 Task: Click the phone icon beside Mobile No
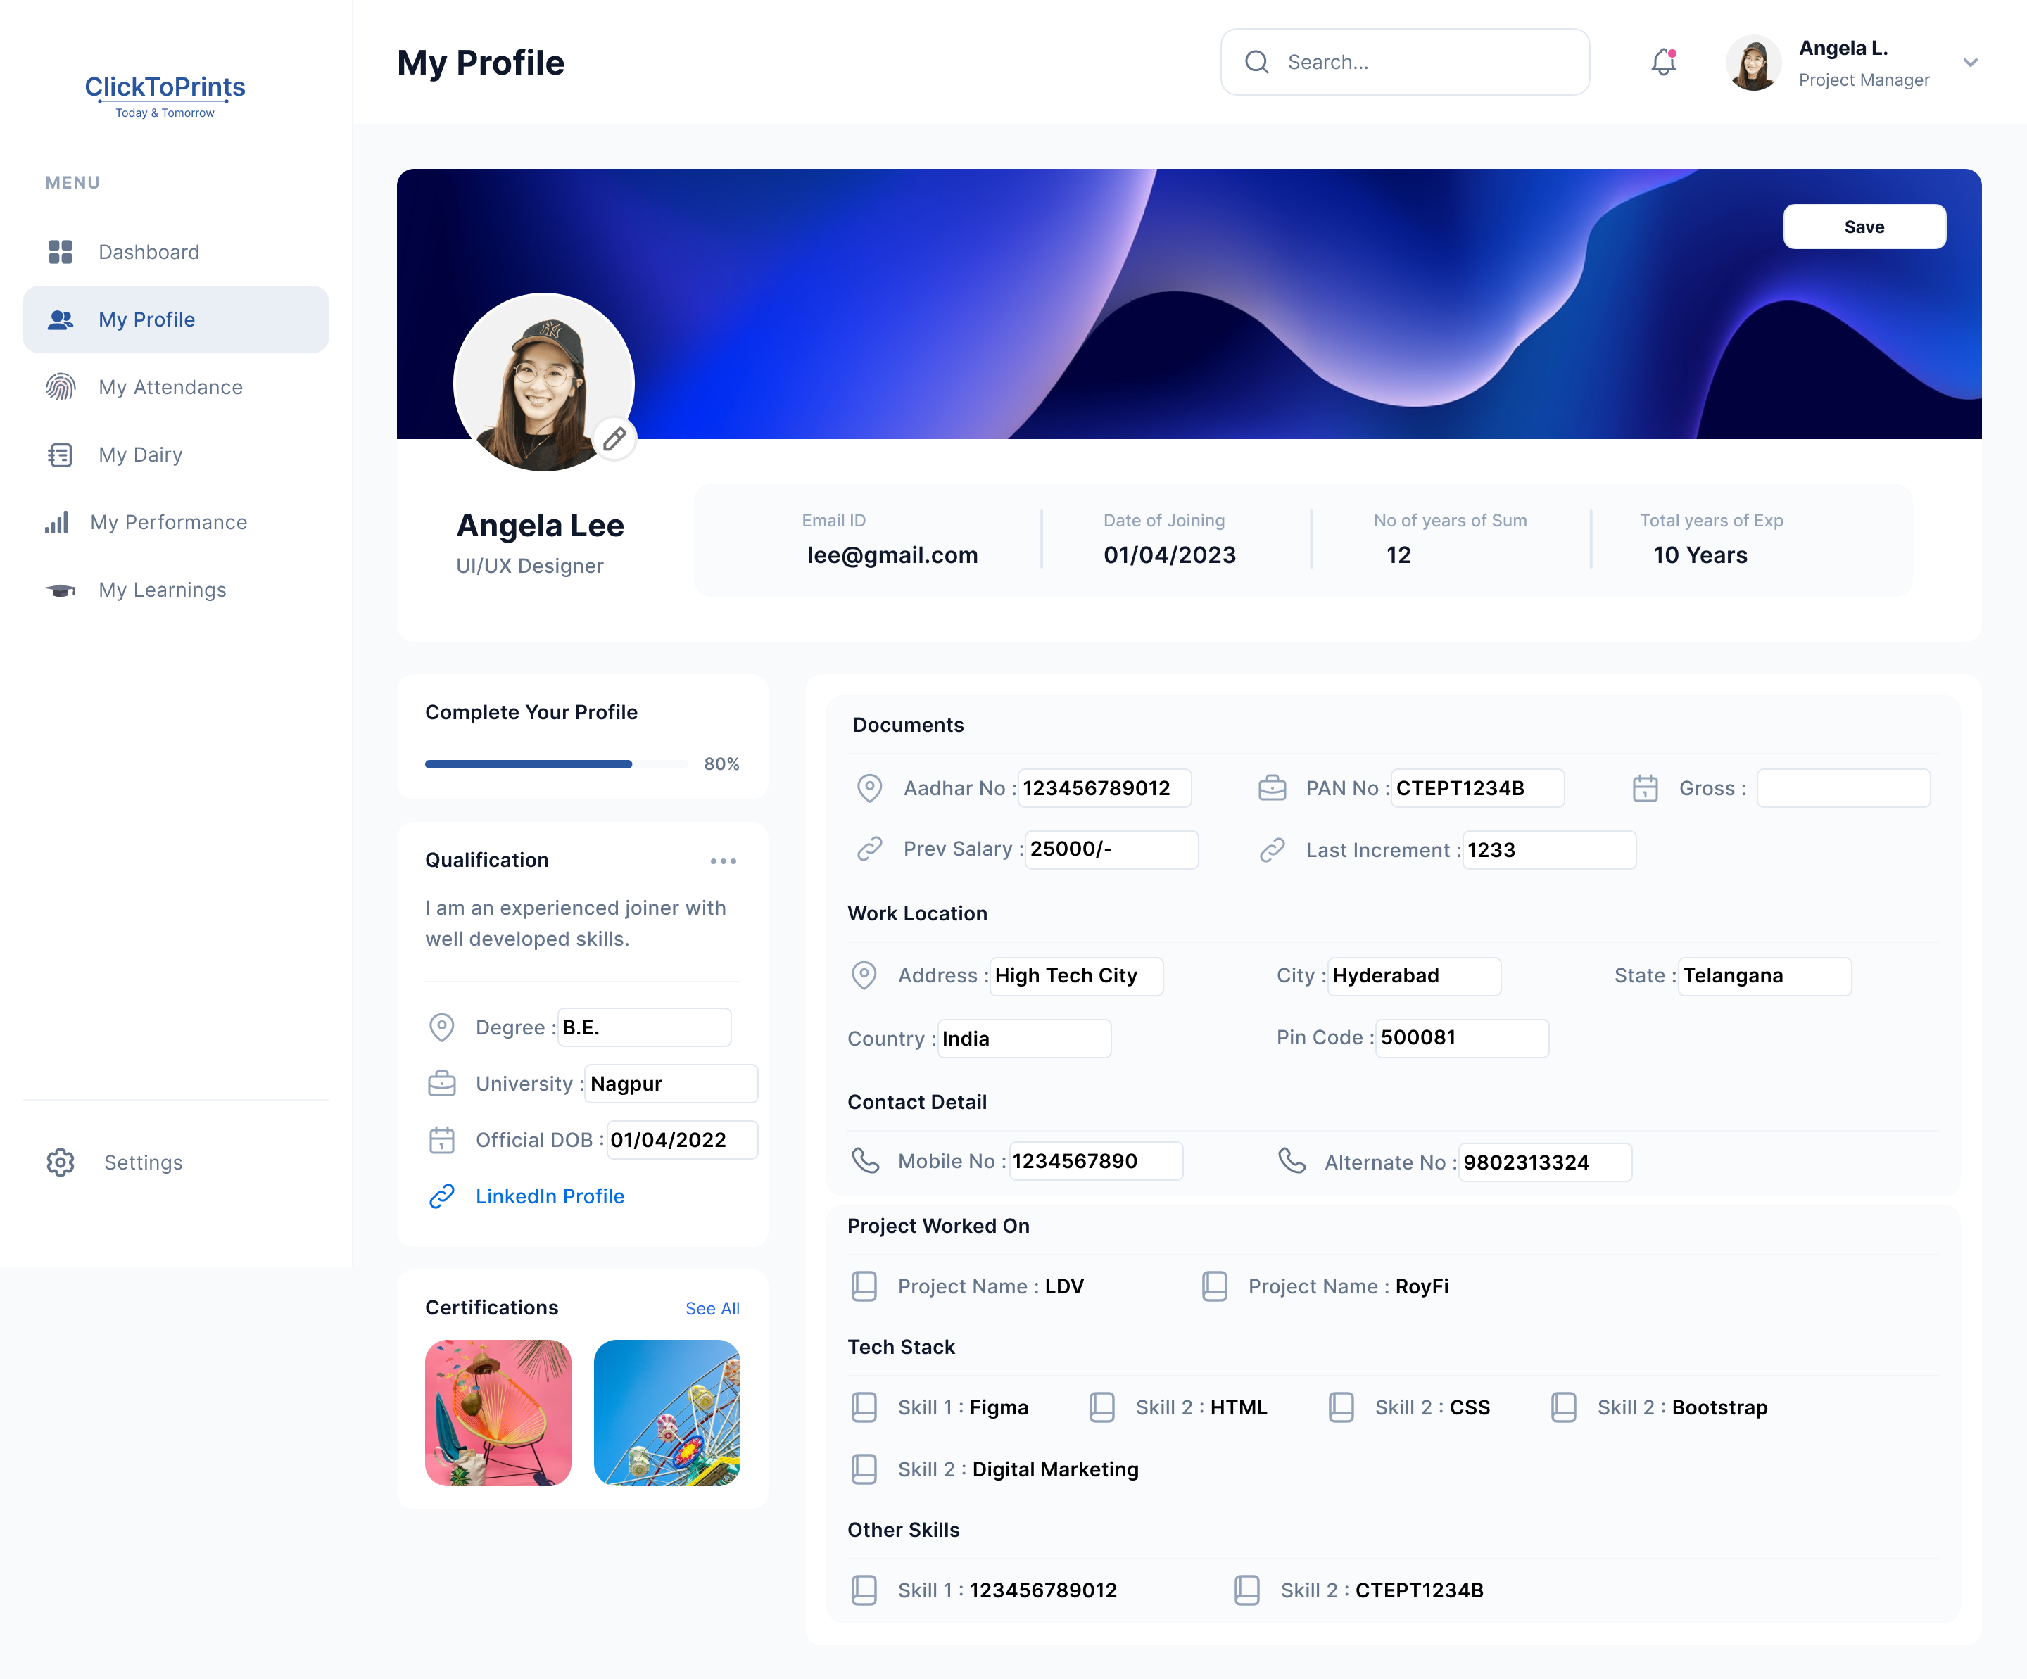(x=865, y=1160)
